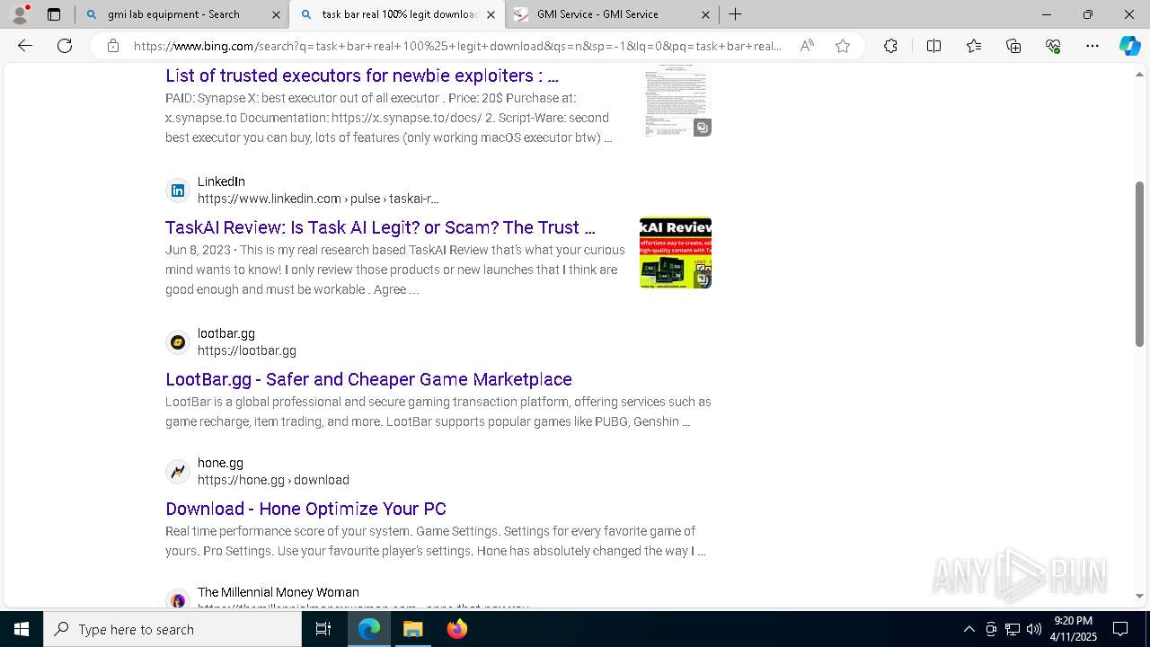
Task: Add this page to favorites
Action: coord(843,46)
